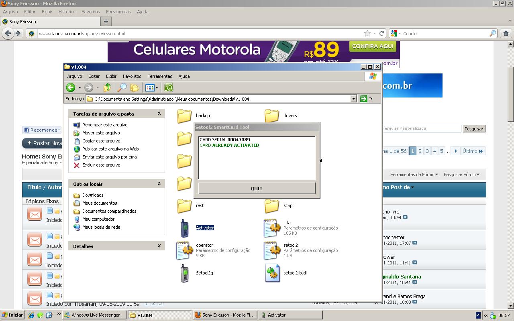Click the Up folder icon in Explorer
The image size is (514, 321).
pos(107,87)
